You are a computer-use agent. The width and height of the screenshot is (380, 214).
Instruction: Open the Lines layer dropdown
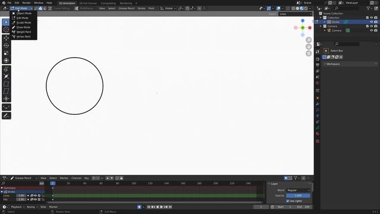click(295, 14)
